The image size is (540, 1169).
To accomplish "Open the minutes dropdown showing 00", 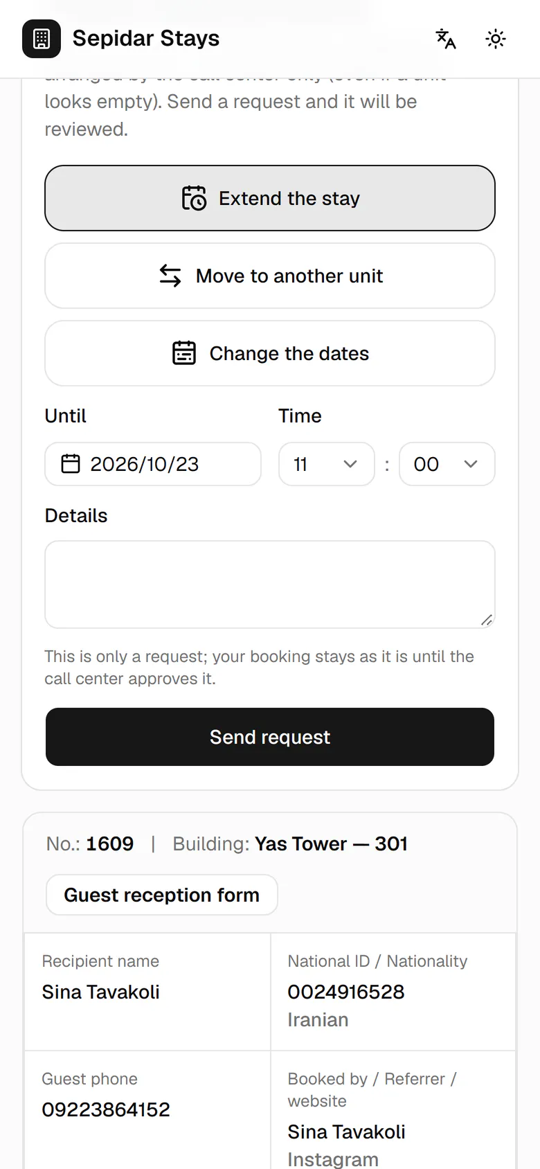I will point(447,464).
